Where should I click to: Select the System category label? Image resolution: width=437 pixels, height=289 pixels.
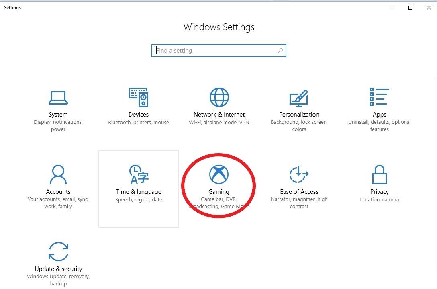pos(58,115)
